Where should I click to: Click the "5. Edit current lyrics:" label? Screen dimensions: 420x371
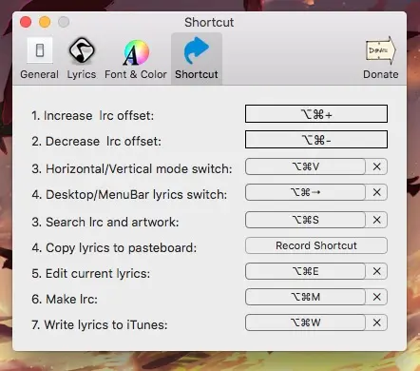click(90, 274)
